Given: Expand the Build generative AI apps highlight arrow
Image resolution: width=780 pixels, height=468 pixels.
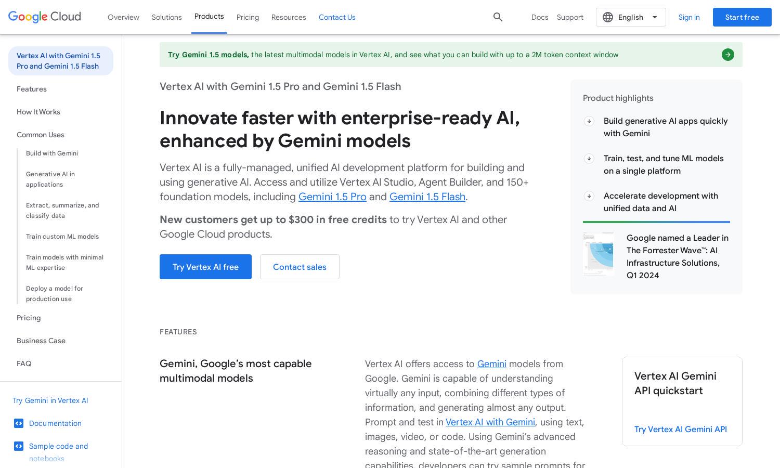Looking at the screenshot, I should click(589, 121).
